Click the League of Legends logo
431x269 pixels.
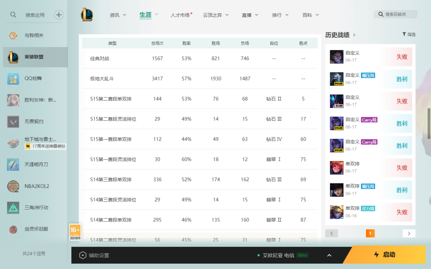(87, 15)
